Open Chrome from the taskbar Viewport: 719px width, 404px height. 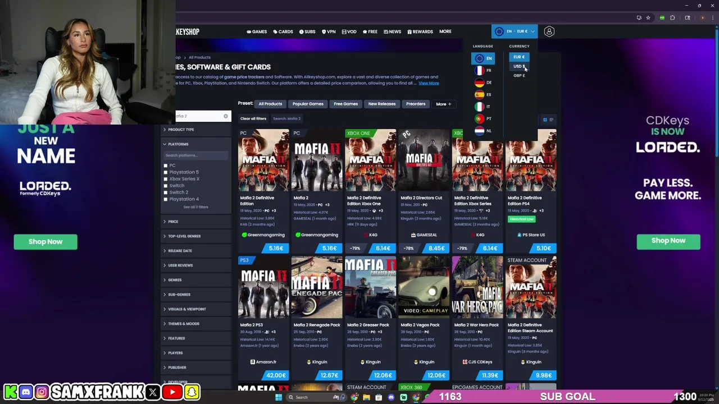pyautogui.click(x=354, y=397)
